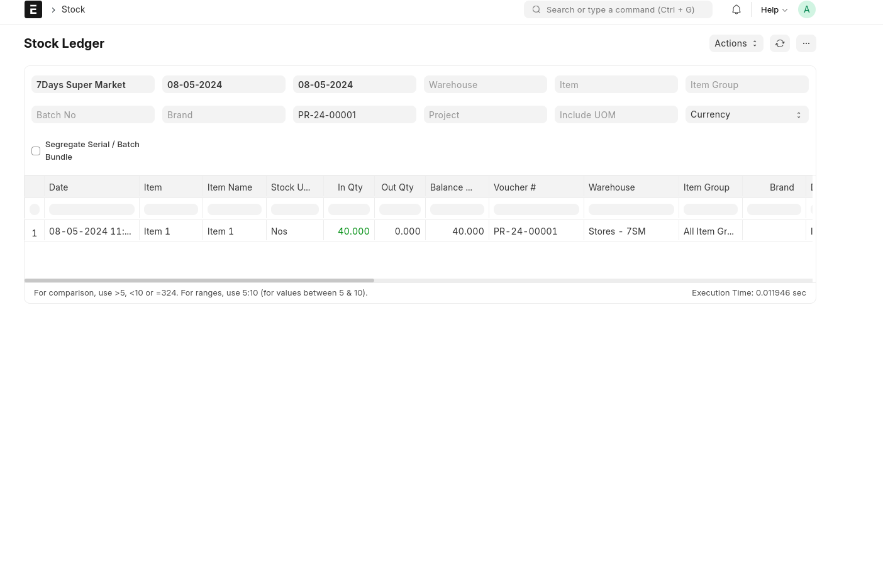Open the three-dots more options menu
This screenshot has height=566, width=883.
pos(806,43)
